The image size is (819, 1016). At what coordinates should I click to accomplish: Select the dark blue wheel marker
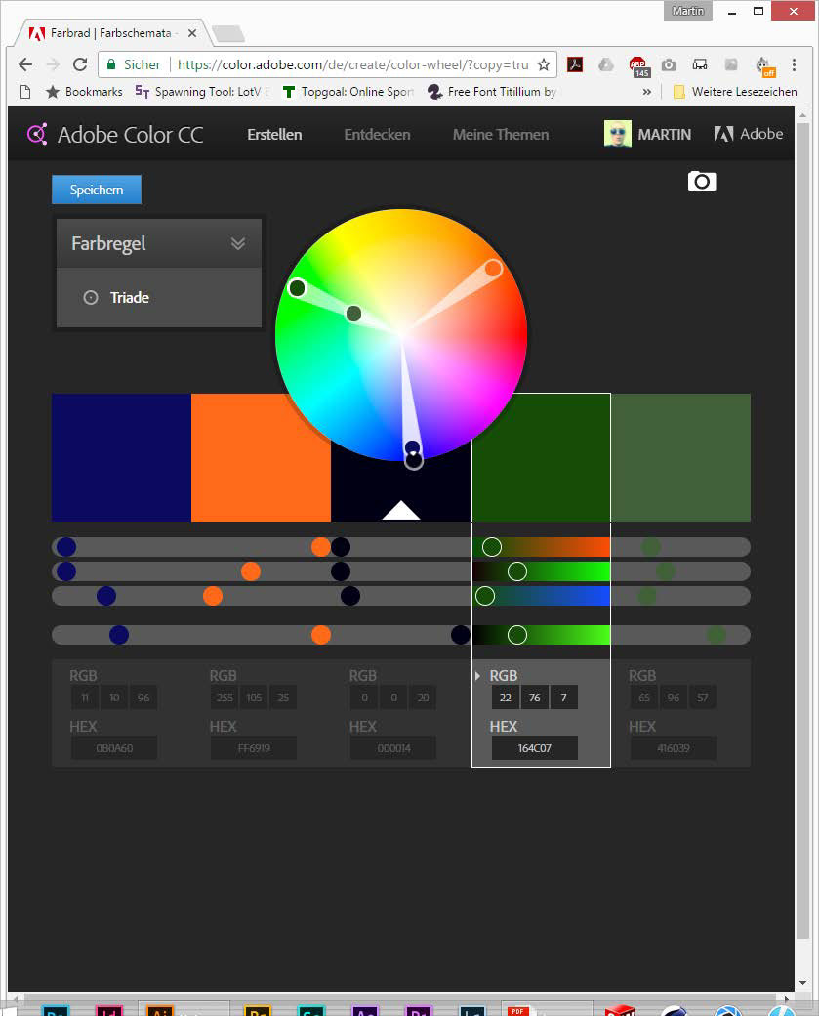pos(412,447)
